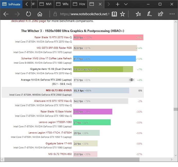Switch to the partially visible DFI tab

click(34, 4)
